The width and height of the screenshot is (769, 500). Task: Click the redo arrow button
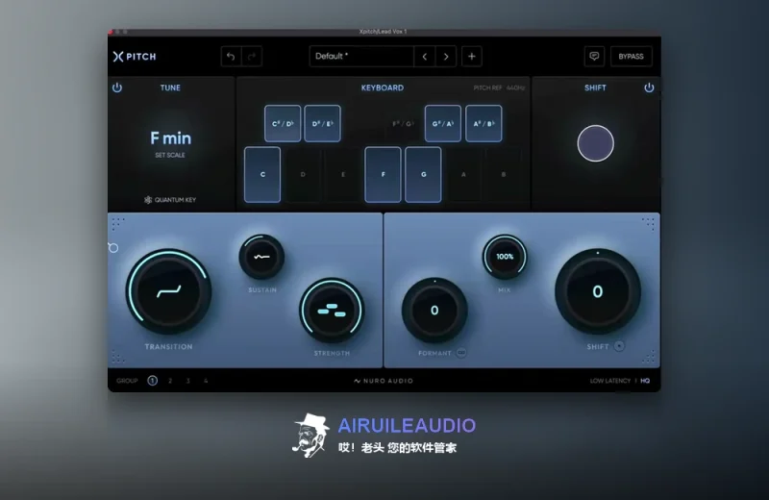pyautogui.click(x=252, y=57)
